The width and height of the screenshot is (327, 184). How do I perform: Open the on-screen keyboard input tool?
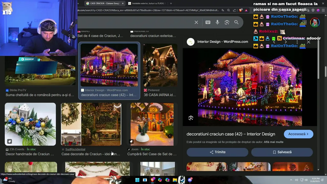click(x=208, y=22)
